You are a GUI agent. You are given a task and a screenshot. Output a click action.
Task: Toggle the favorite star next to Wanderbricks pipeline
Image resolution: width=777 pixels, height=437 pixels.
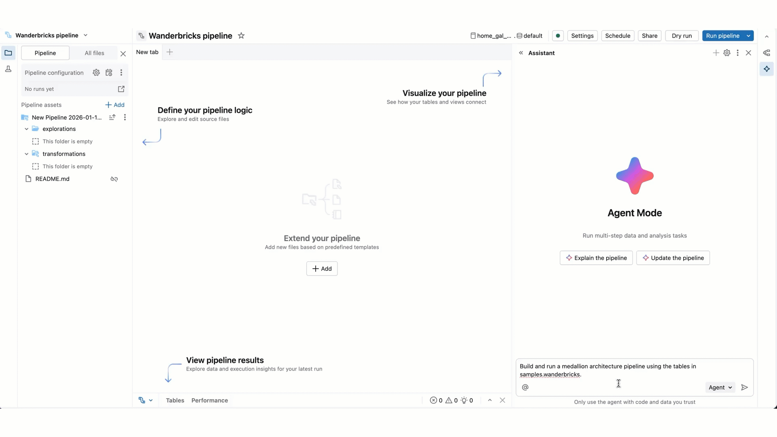(x=241, y=36)
